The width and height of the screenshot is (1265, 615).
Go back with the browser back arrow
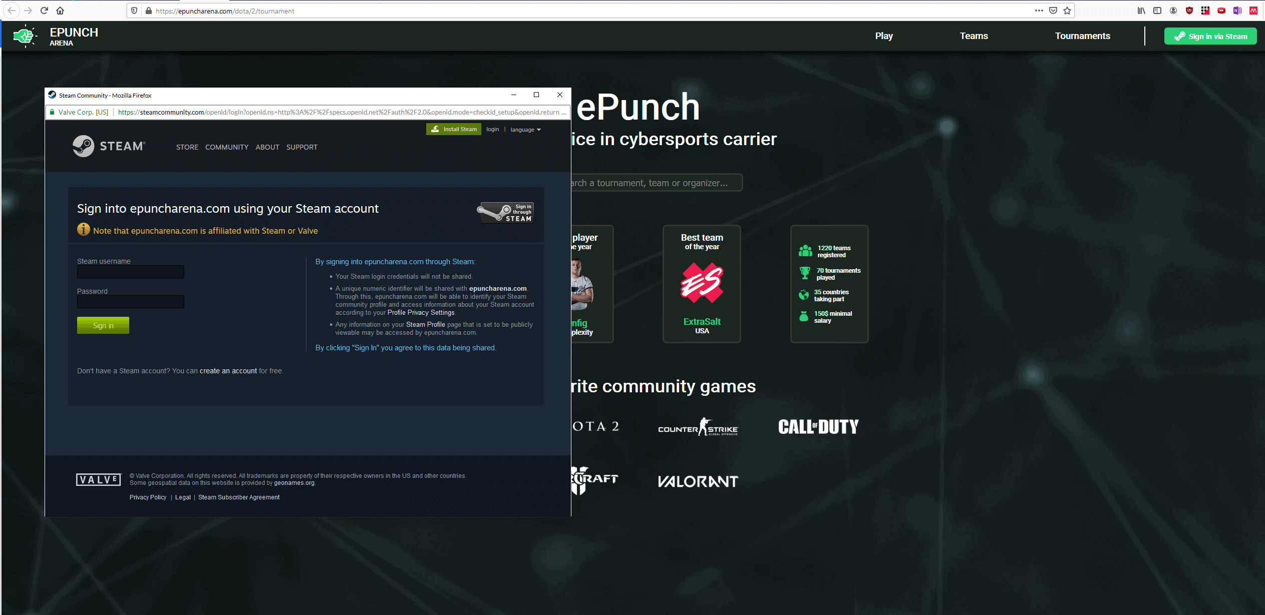click(12, 11)
